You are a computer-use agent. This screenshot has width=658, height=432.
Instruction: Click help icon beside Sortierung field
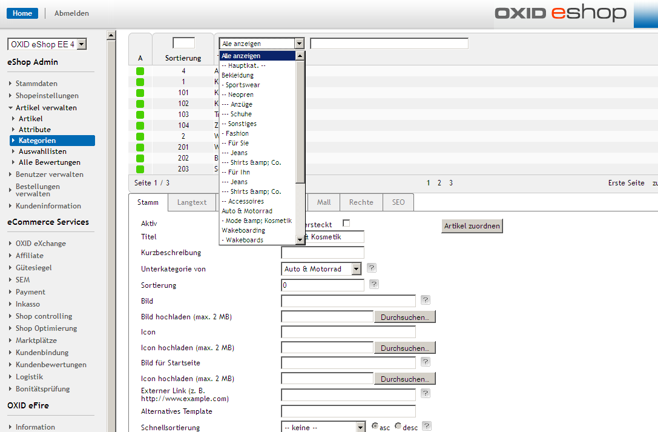click(x=373, y=284)
